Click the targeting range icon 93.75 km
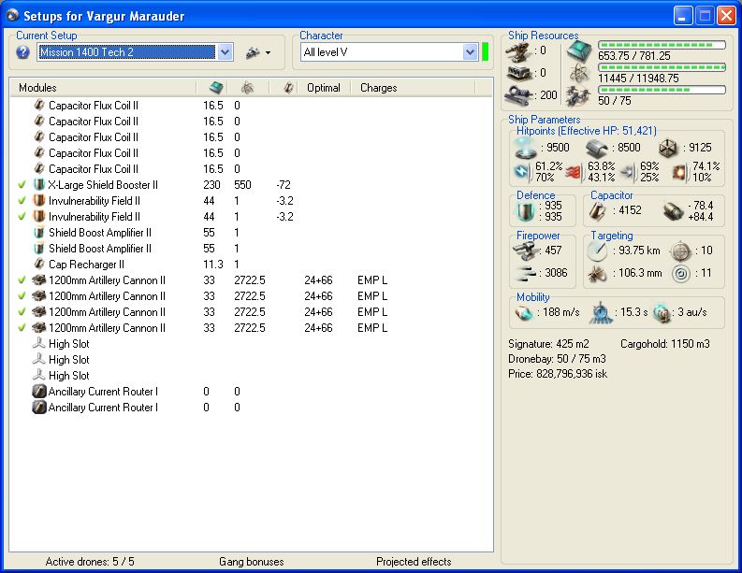Viewport: 742px width, 573px height. coord(597,251)
